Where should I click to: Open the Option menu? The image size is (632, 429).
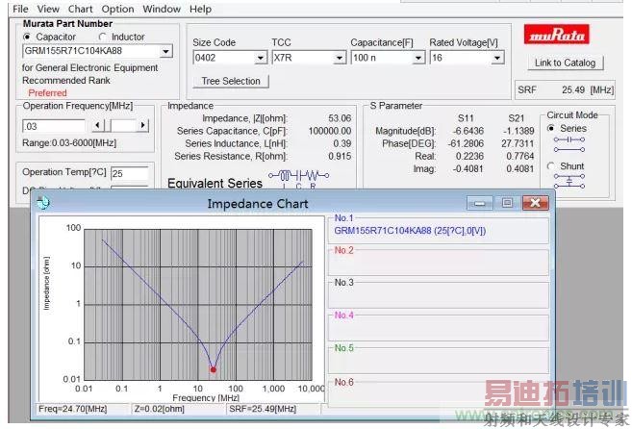point(117,9)
